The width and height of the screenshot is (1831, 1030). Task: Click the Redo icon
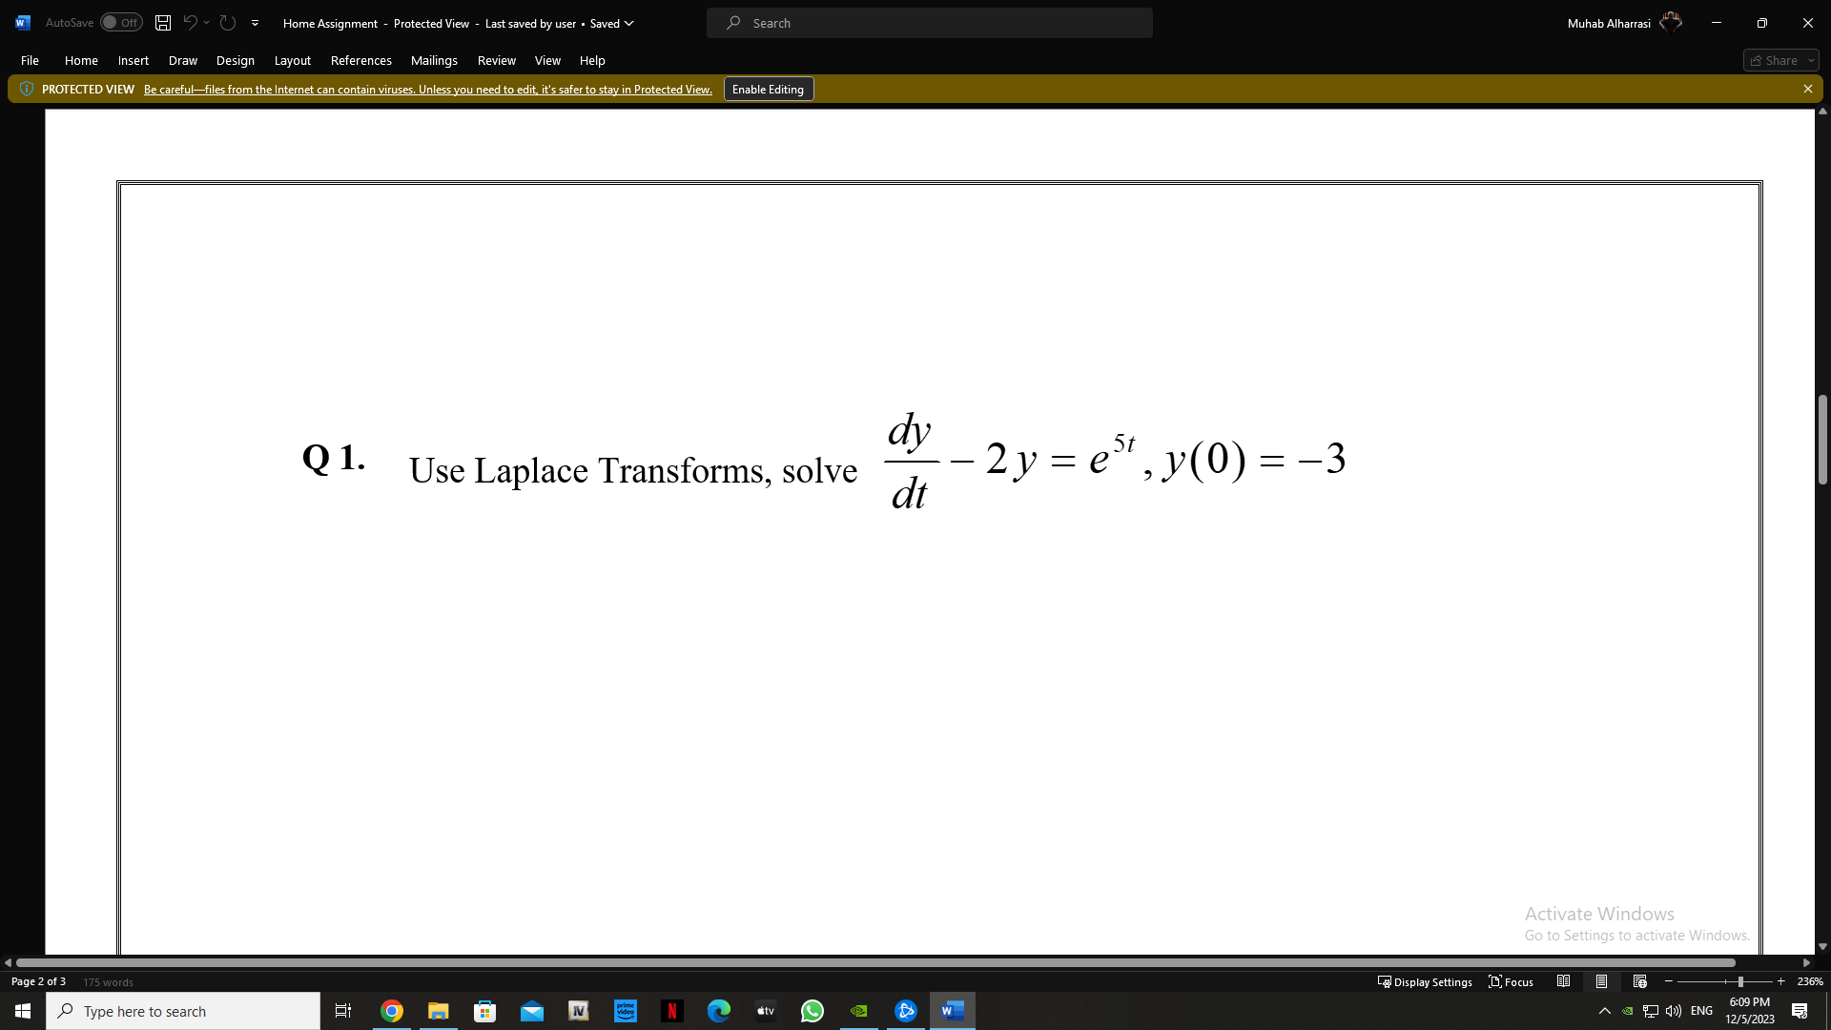(x=227, y=22)
